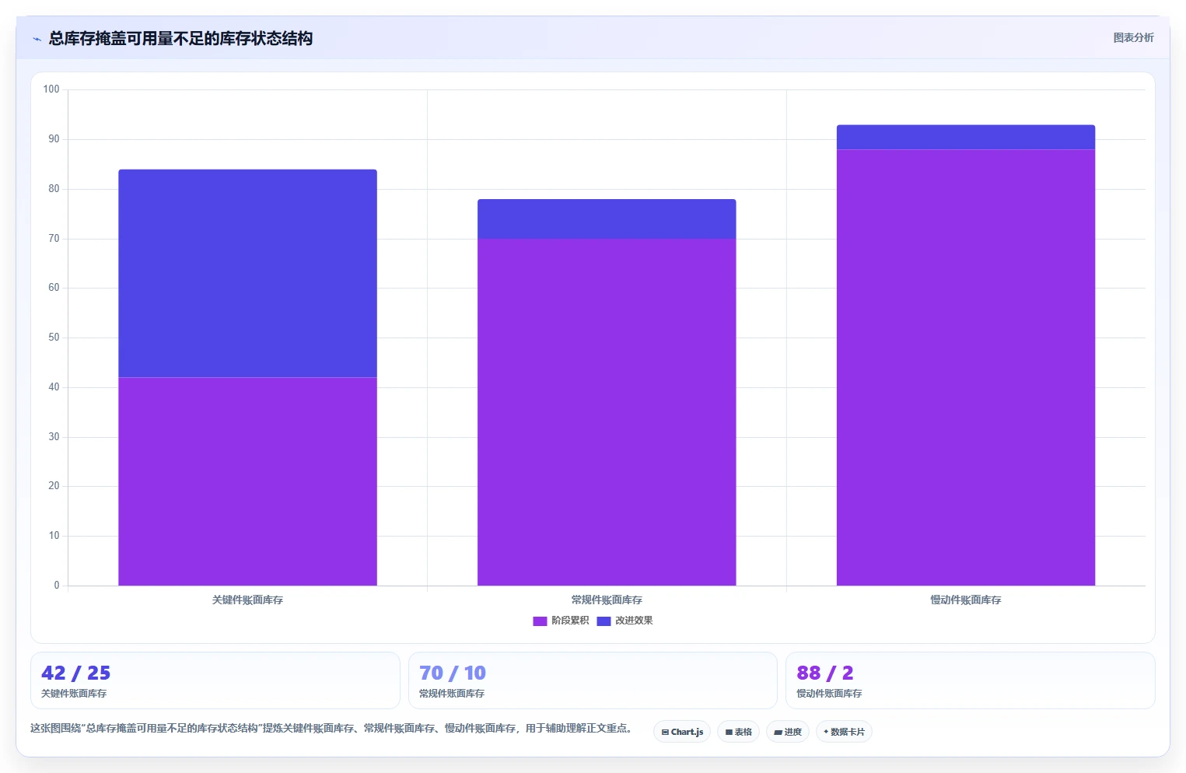
Task: Click the icon inside 表格 tag
Action: click(729, 732)
